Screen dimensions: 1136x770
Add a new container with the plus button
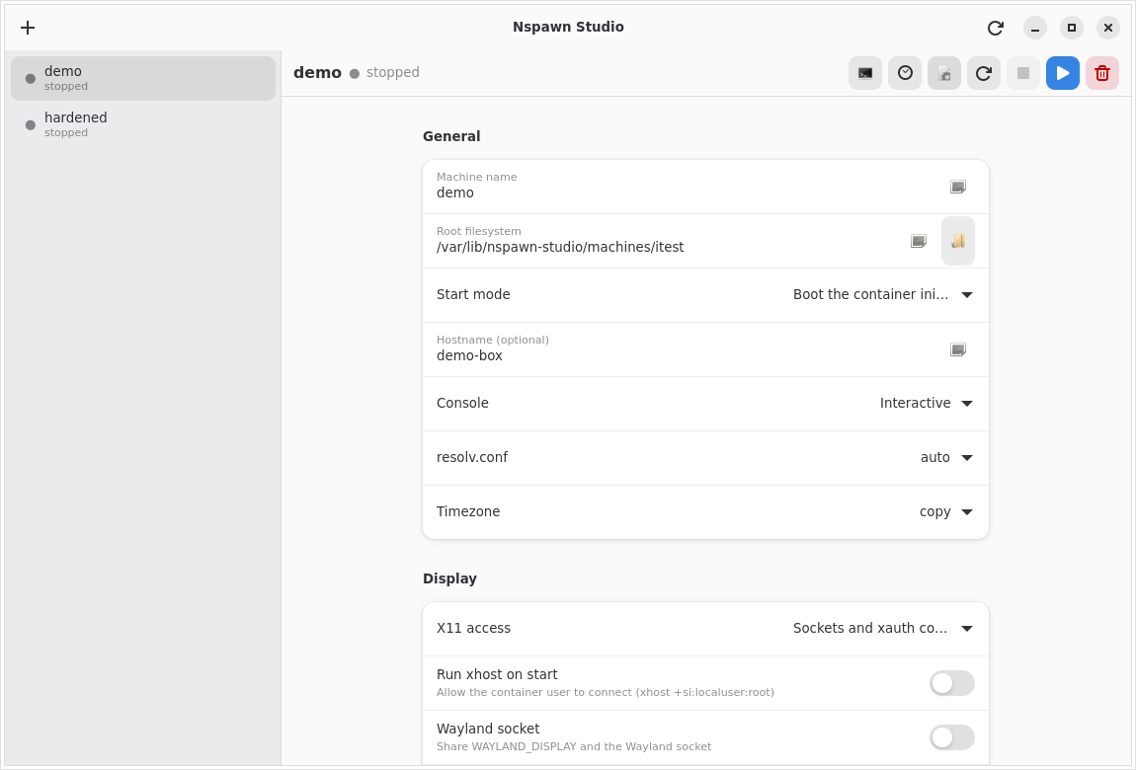[x=28, y=28]
